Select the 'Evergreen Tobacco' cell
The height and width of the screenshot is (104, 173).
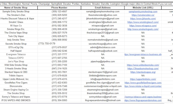19,54
